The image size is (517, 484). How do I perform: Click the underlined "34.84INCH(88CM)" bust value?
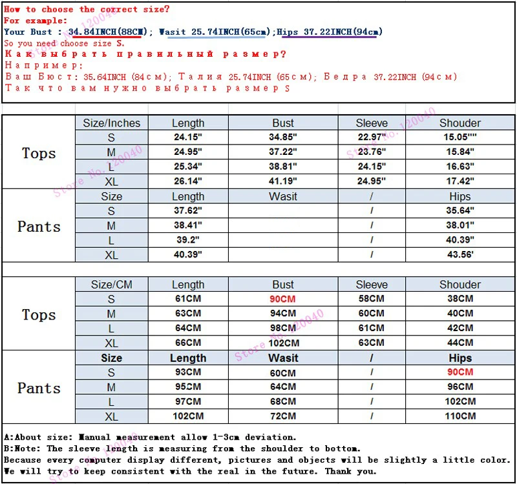(x=107, y=32)
